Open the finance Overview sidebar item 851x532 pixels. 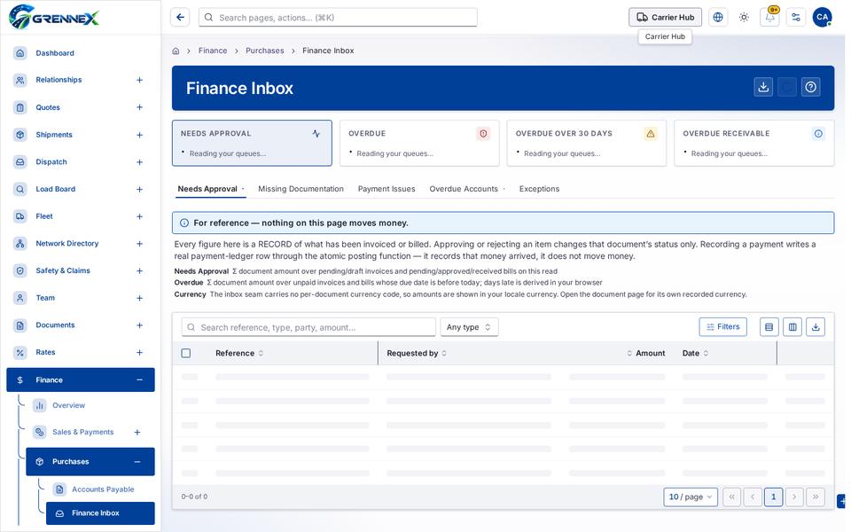(x=68, y=405)
